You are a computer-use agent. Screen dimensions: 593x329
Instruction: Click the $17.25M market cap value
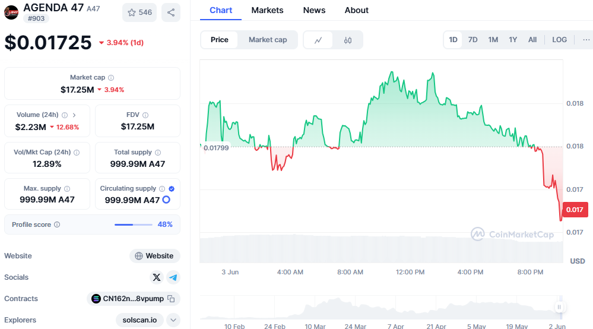[77, 90]
